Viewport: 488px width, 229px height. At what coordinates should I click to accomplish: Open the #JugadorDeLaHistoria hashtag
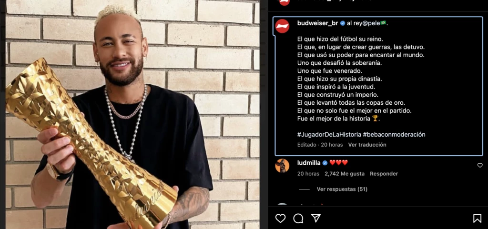click(x=329, y=135)
